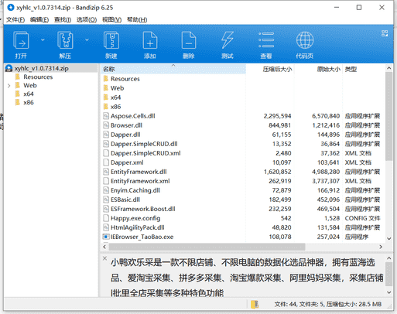397x314 pixels.
Task: Click the zip icon beside tree root
Action: coord(9,68)
